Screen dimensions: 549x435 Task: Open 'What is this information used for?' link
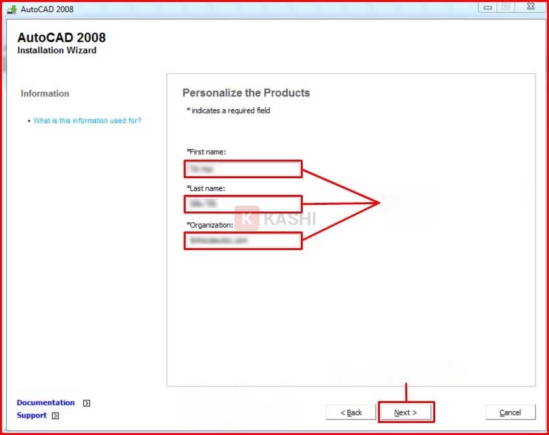point(87,121)
